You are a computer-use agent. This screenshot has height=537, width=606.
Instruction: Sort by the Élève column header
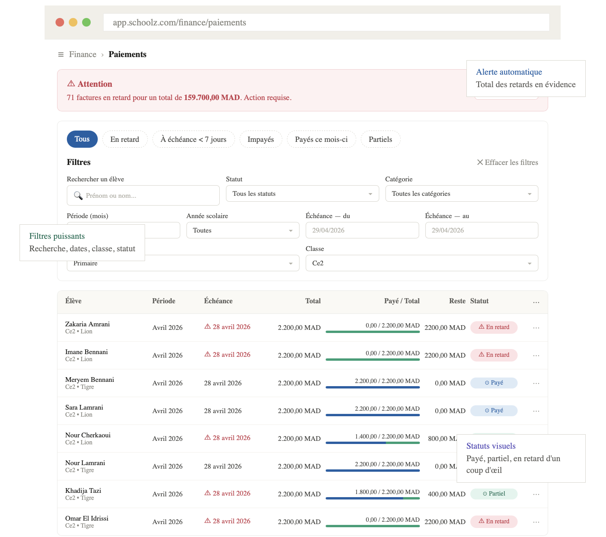pyautogui.click(x=74, y=301)
